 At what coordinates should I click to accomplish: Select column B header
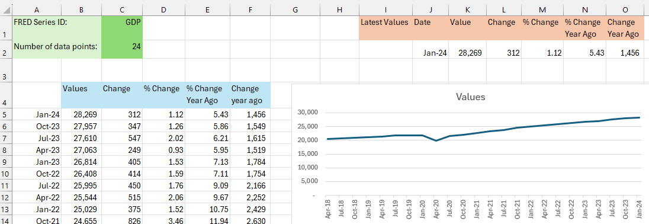pos(82,10)
